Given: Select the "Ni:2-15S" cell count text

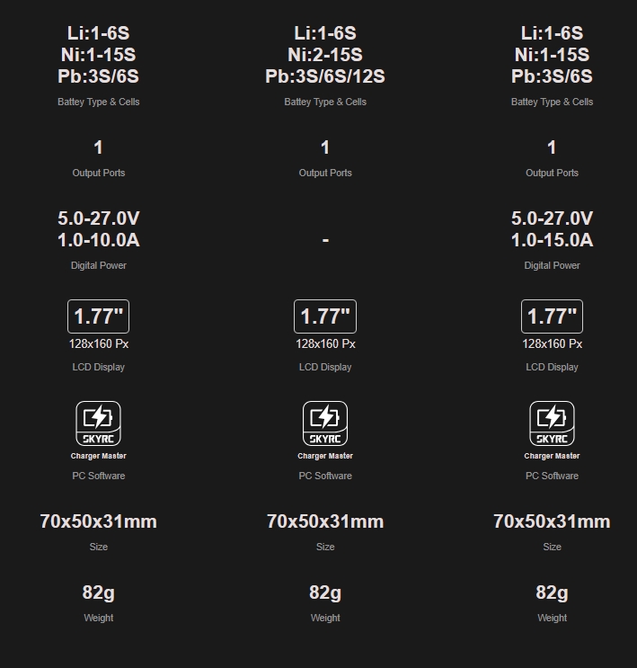Looking at the screenshot, I should point(325,55).
